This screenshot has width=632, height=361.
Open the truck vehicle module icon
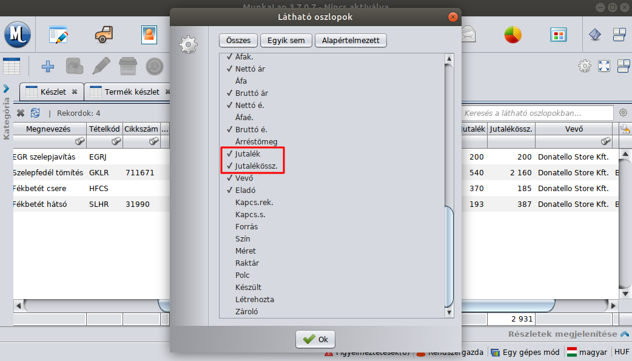pyautogui.click(x=104, y=35)
